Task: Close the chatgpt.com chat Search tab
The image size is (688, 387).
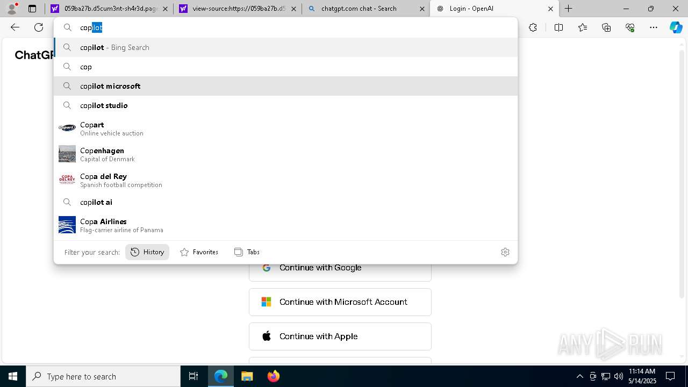Action: tap(422, 9)
